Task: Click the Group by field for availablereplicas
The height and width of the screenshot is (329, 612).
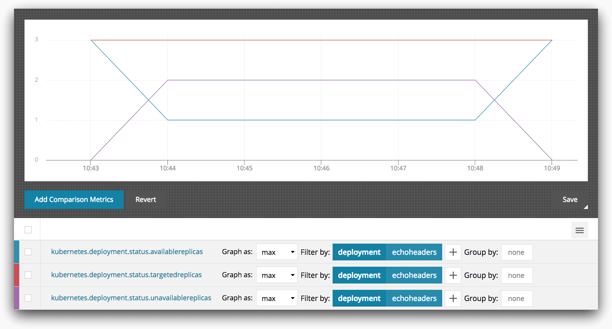Action: click(516, 252)
